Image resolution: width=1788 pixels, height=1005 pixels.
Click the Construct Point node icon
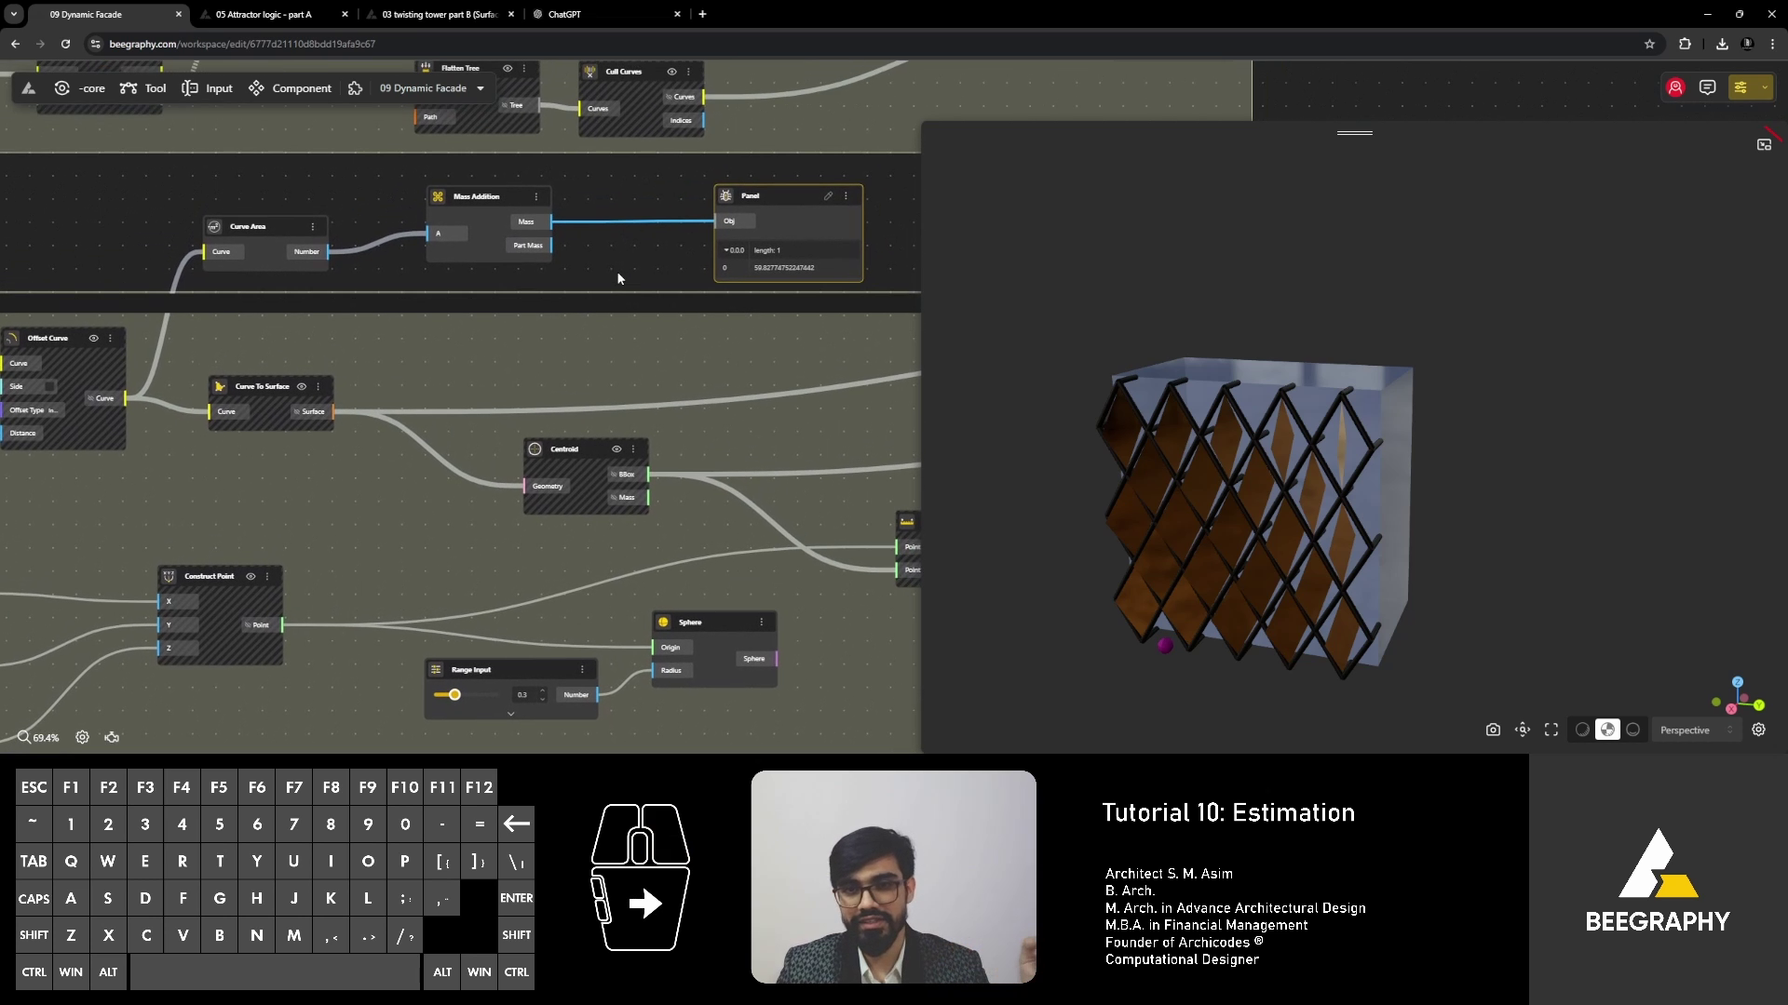click(x=169, y=576)
